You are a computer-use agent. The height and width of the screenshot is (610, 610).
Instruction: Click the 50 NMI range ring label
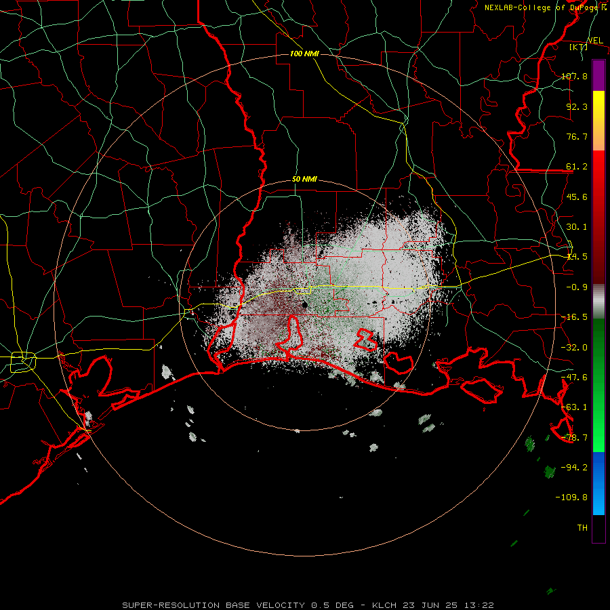click(304, 180)
